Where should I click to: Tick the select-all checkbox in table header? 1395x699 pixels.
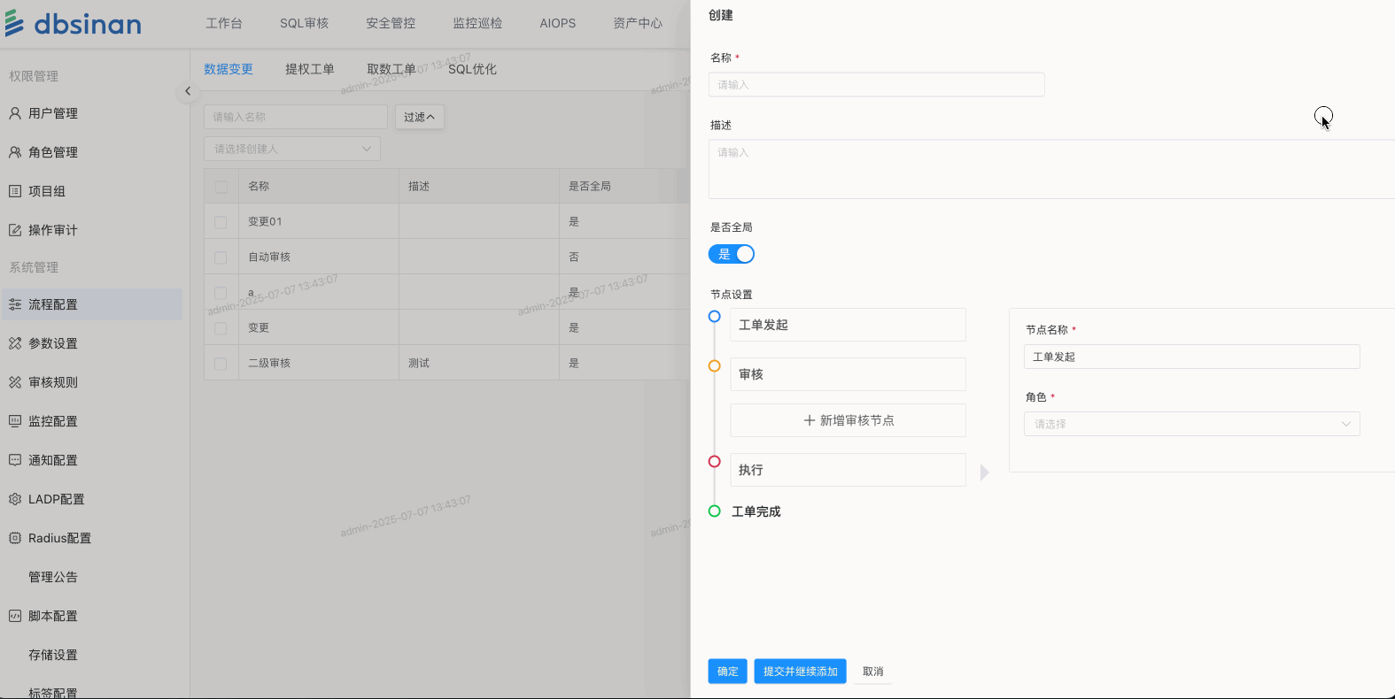[221, 187]
